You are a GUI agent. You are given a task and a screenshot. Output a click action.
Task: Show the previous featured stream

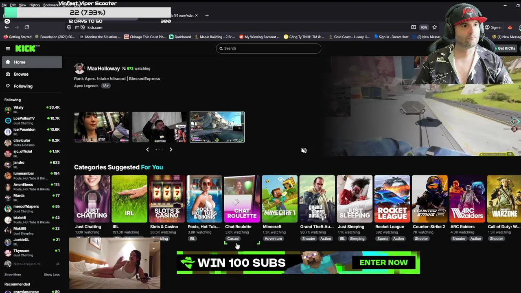pyautogui.click(x=147, y=149)
